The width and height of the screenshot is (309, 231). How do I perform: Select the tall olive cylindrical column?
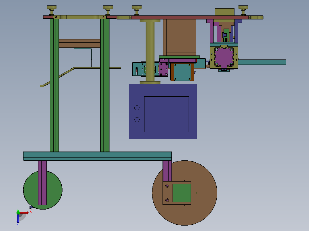click(150, 52)
